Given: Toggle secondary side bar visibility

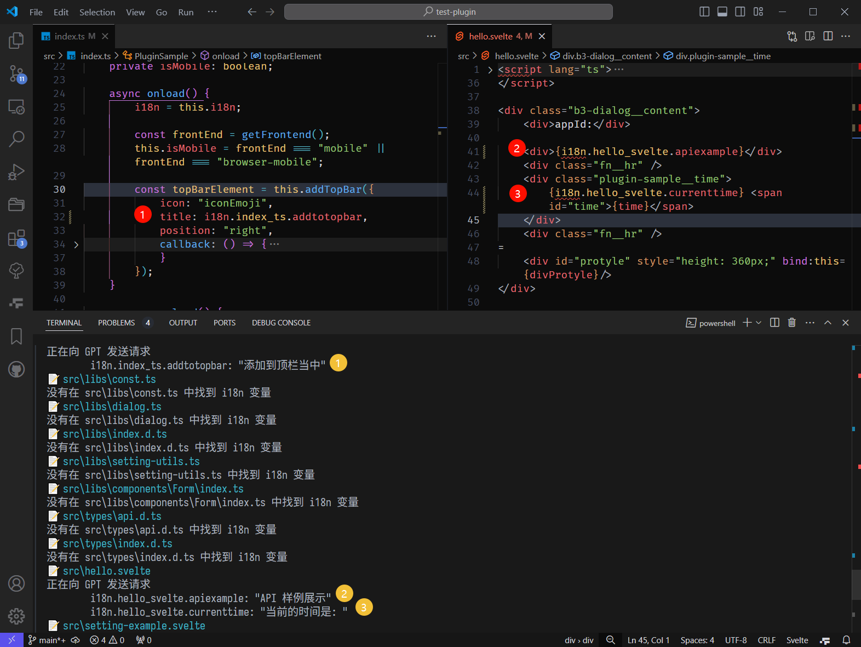Looking at the screenshot, I should click(740, 12).
